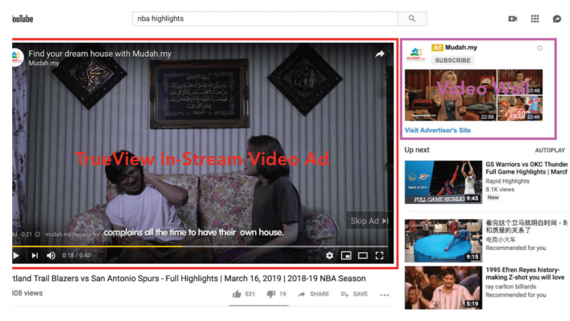Open Visit Advertiser's Site link
Viewport: 570px width, 321px height.
click(x=438, y=130)
